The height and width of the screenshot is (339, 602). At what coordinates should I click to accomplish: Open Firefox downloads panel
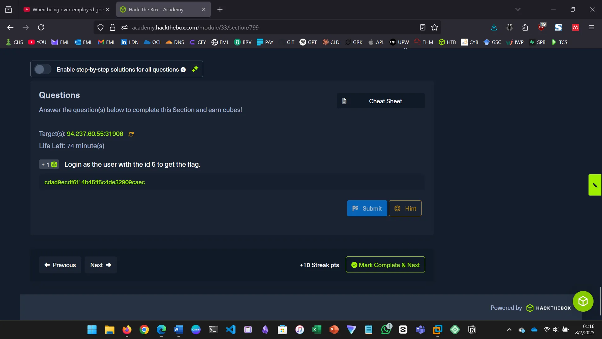click(x=494, y=28)
